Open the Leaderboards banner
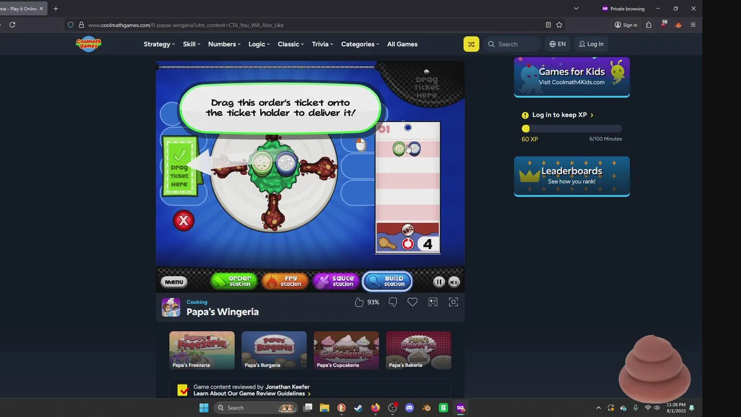The image size is (741, 417). pos(572,176)
